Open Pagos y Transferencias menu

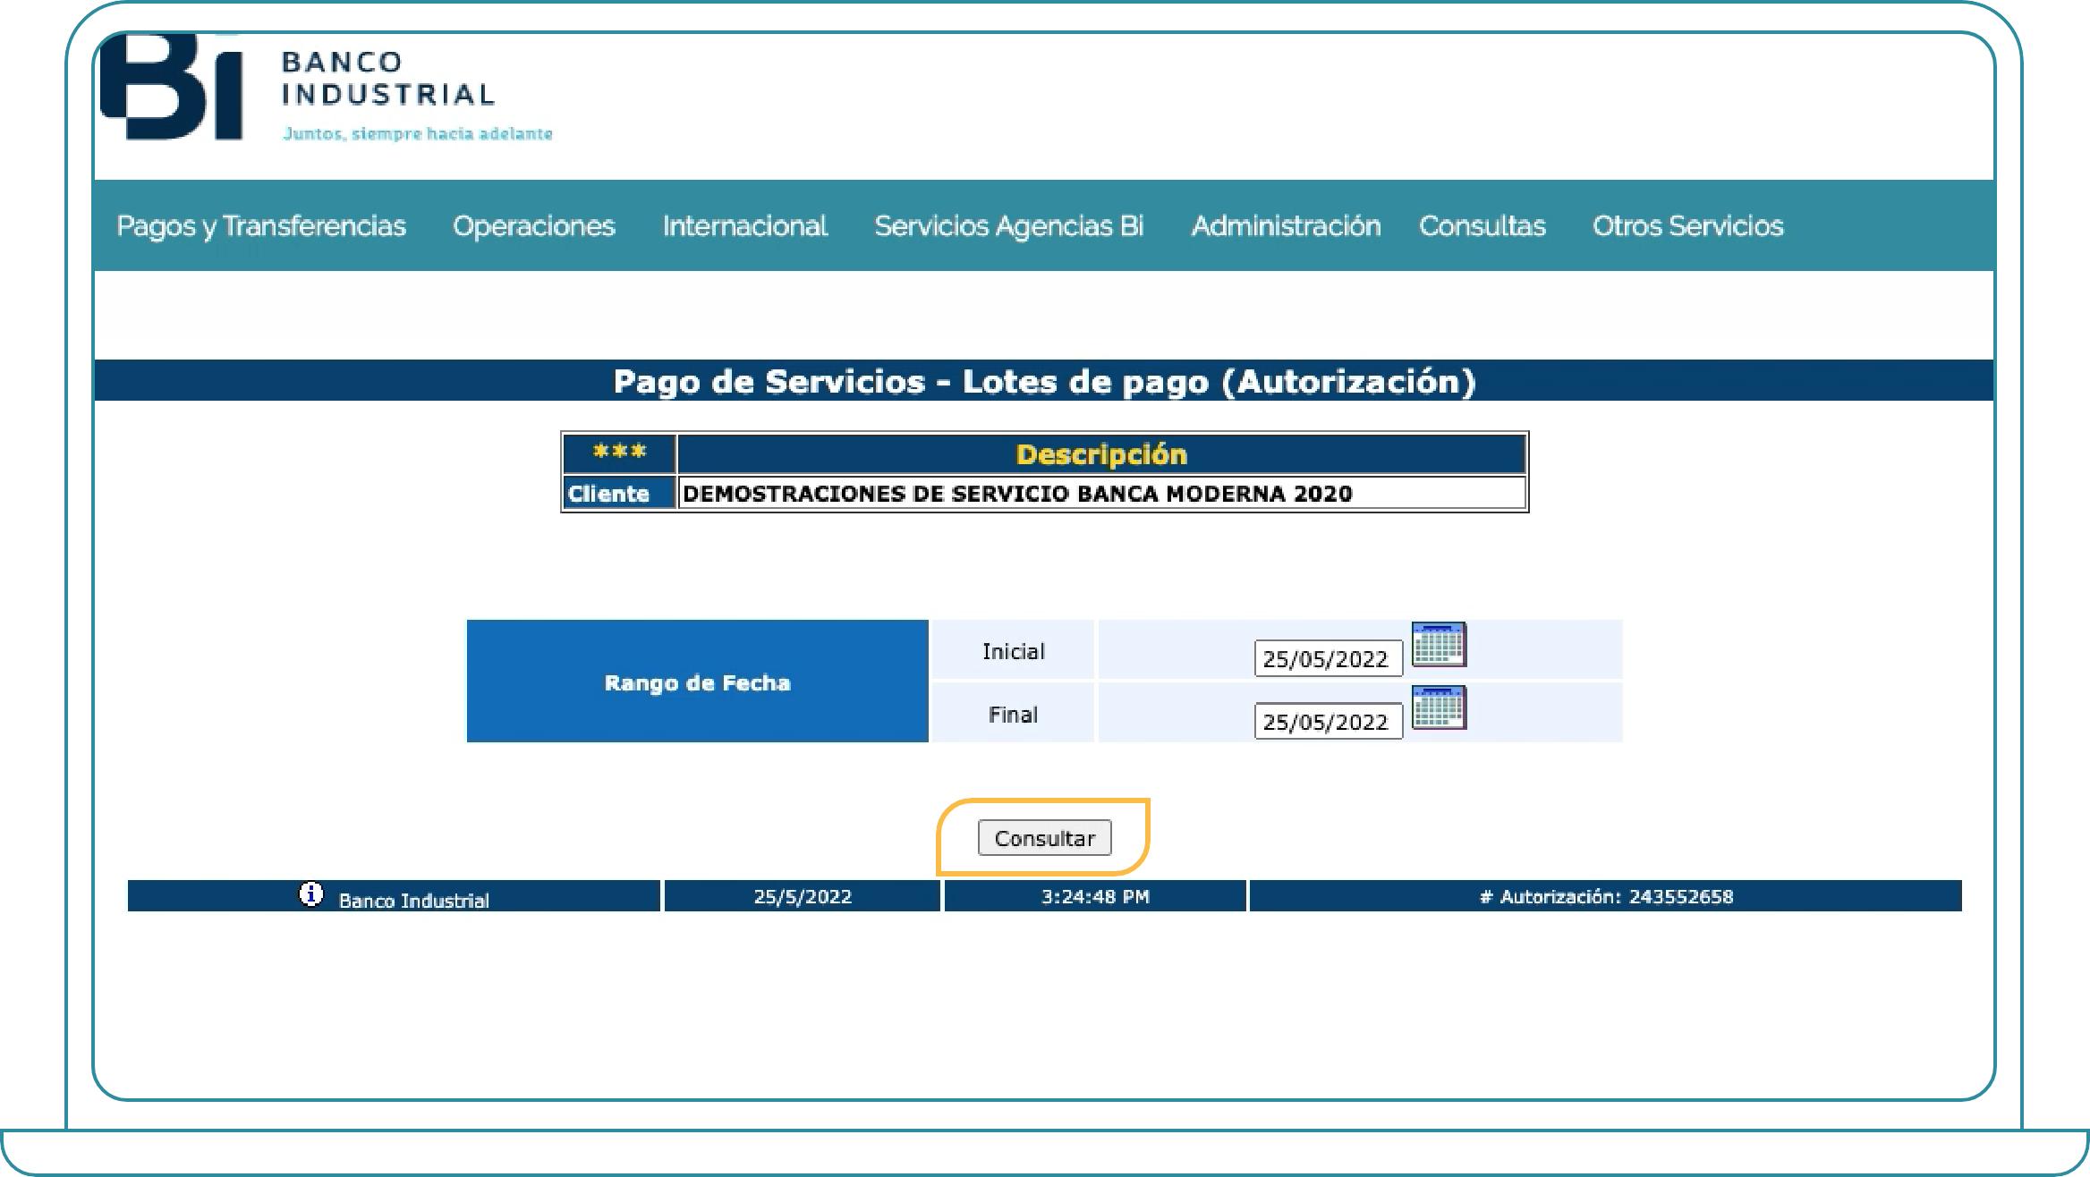pos(261,226)
